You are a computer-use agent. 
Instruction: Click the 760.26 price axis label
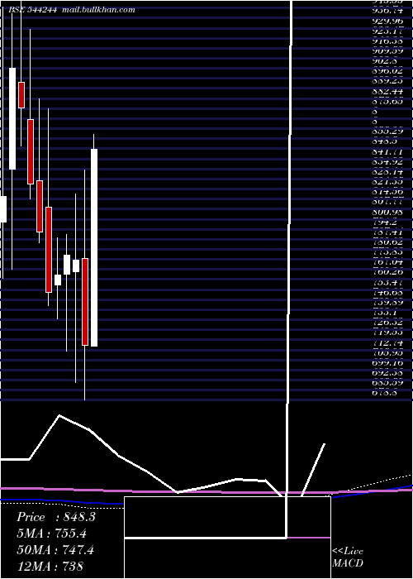387,272
